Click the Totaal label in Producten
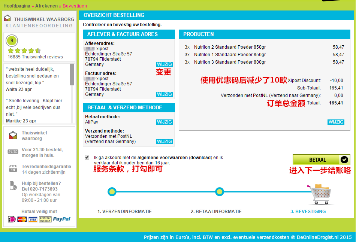The width and height of the screenshot is (356, 243). point(314,103)
